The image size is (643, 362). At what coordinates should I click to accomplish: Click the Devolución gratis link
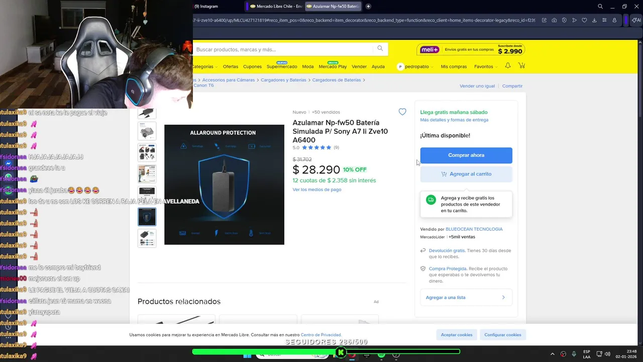pyautogui.click(x=447, y=250)
